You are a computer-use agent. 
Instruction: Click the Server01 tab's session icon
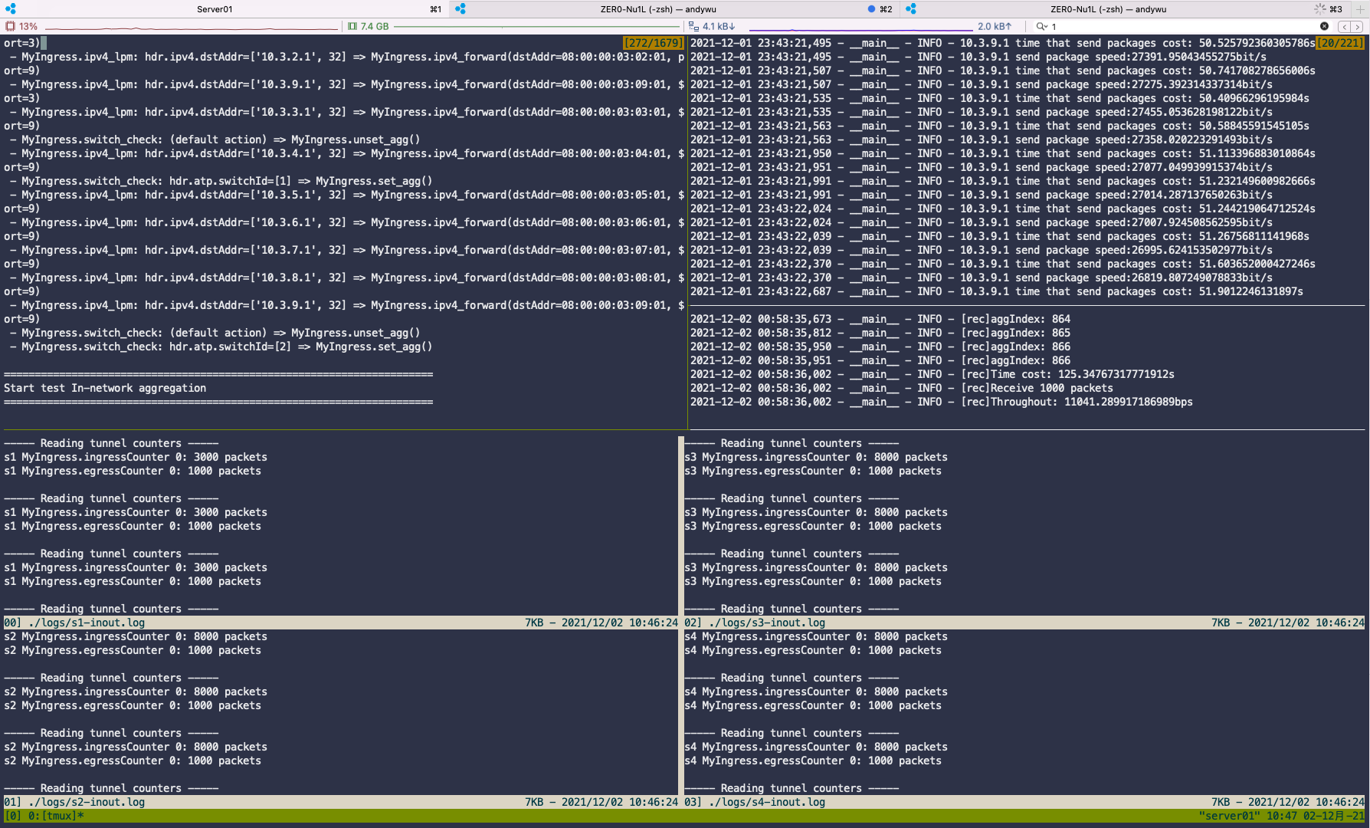tap(11, 9)
